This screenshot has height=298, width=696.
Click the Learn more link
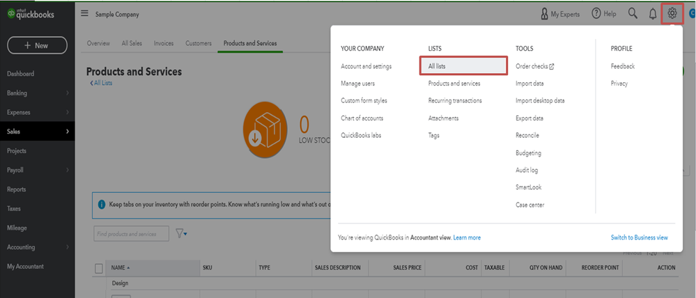click(x=467, y=237)
